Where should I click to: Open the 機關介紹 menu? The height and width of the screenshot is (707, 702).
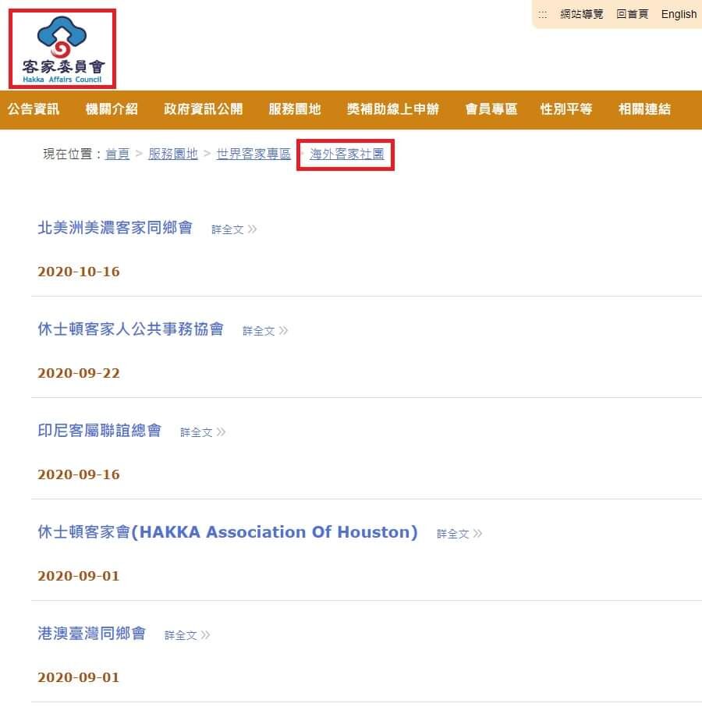pos(112,109)
